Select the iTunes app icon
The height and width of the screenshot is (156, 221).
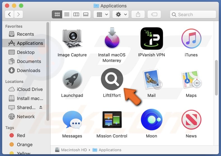[191, 38]
